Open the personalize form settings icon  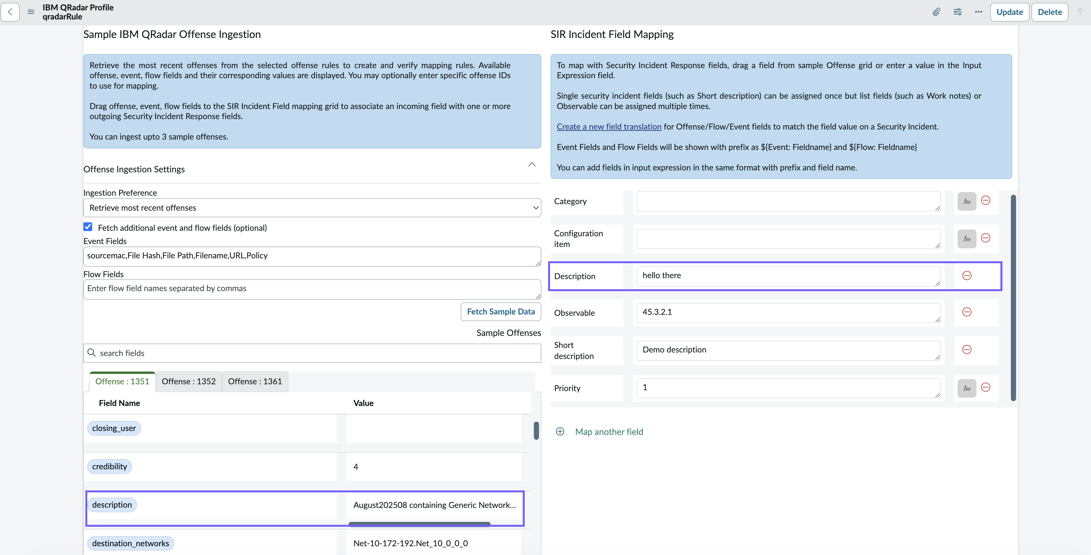(x=958, y=12)
